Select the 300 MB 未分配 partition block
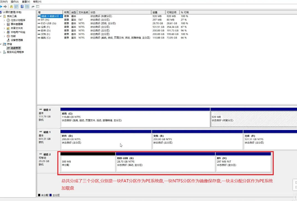Screen dimensions: 297x201 coord(88,163)
